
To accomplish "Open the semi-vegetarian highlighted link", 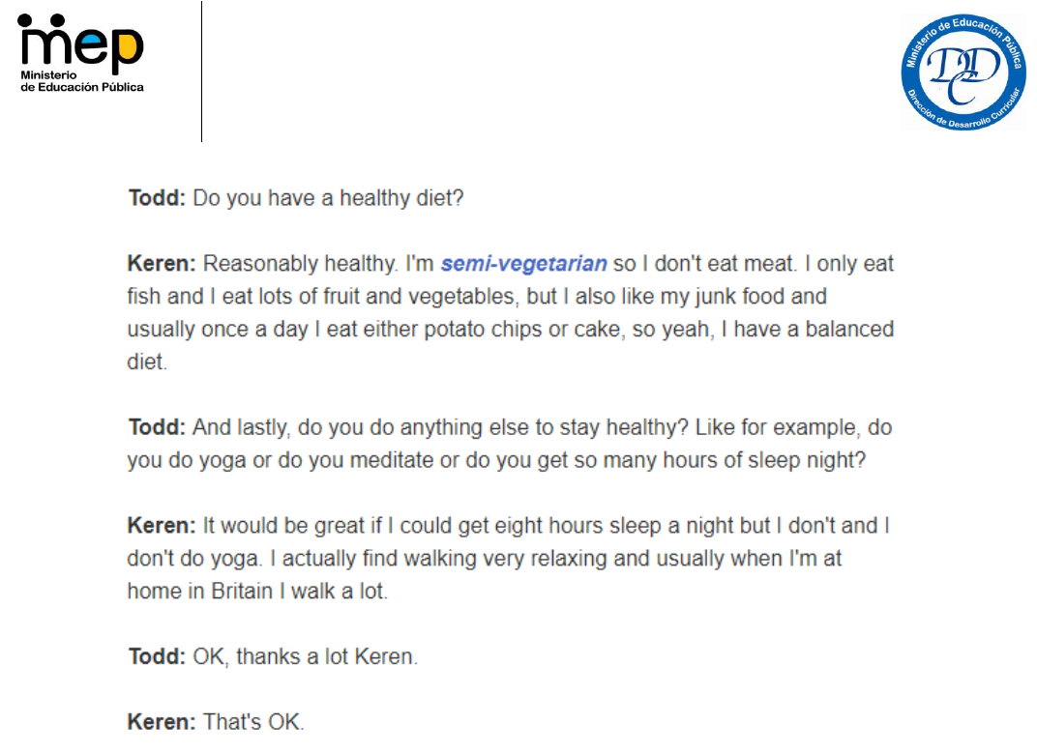I will (523, 264).
